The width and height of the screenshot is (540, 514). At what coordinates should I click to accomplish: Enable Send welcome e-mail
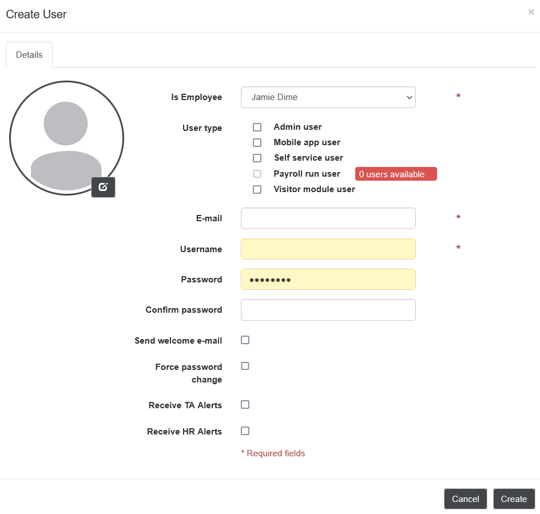point(245,340)
